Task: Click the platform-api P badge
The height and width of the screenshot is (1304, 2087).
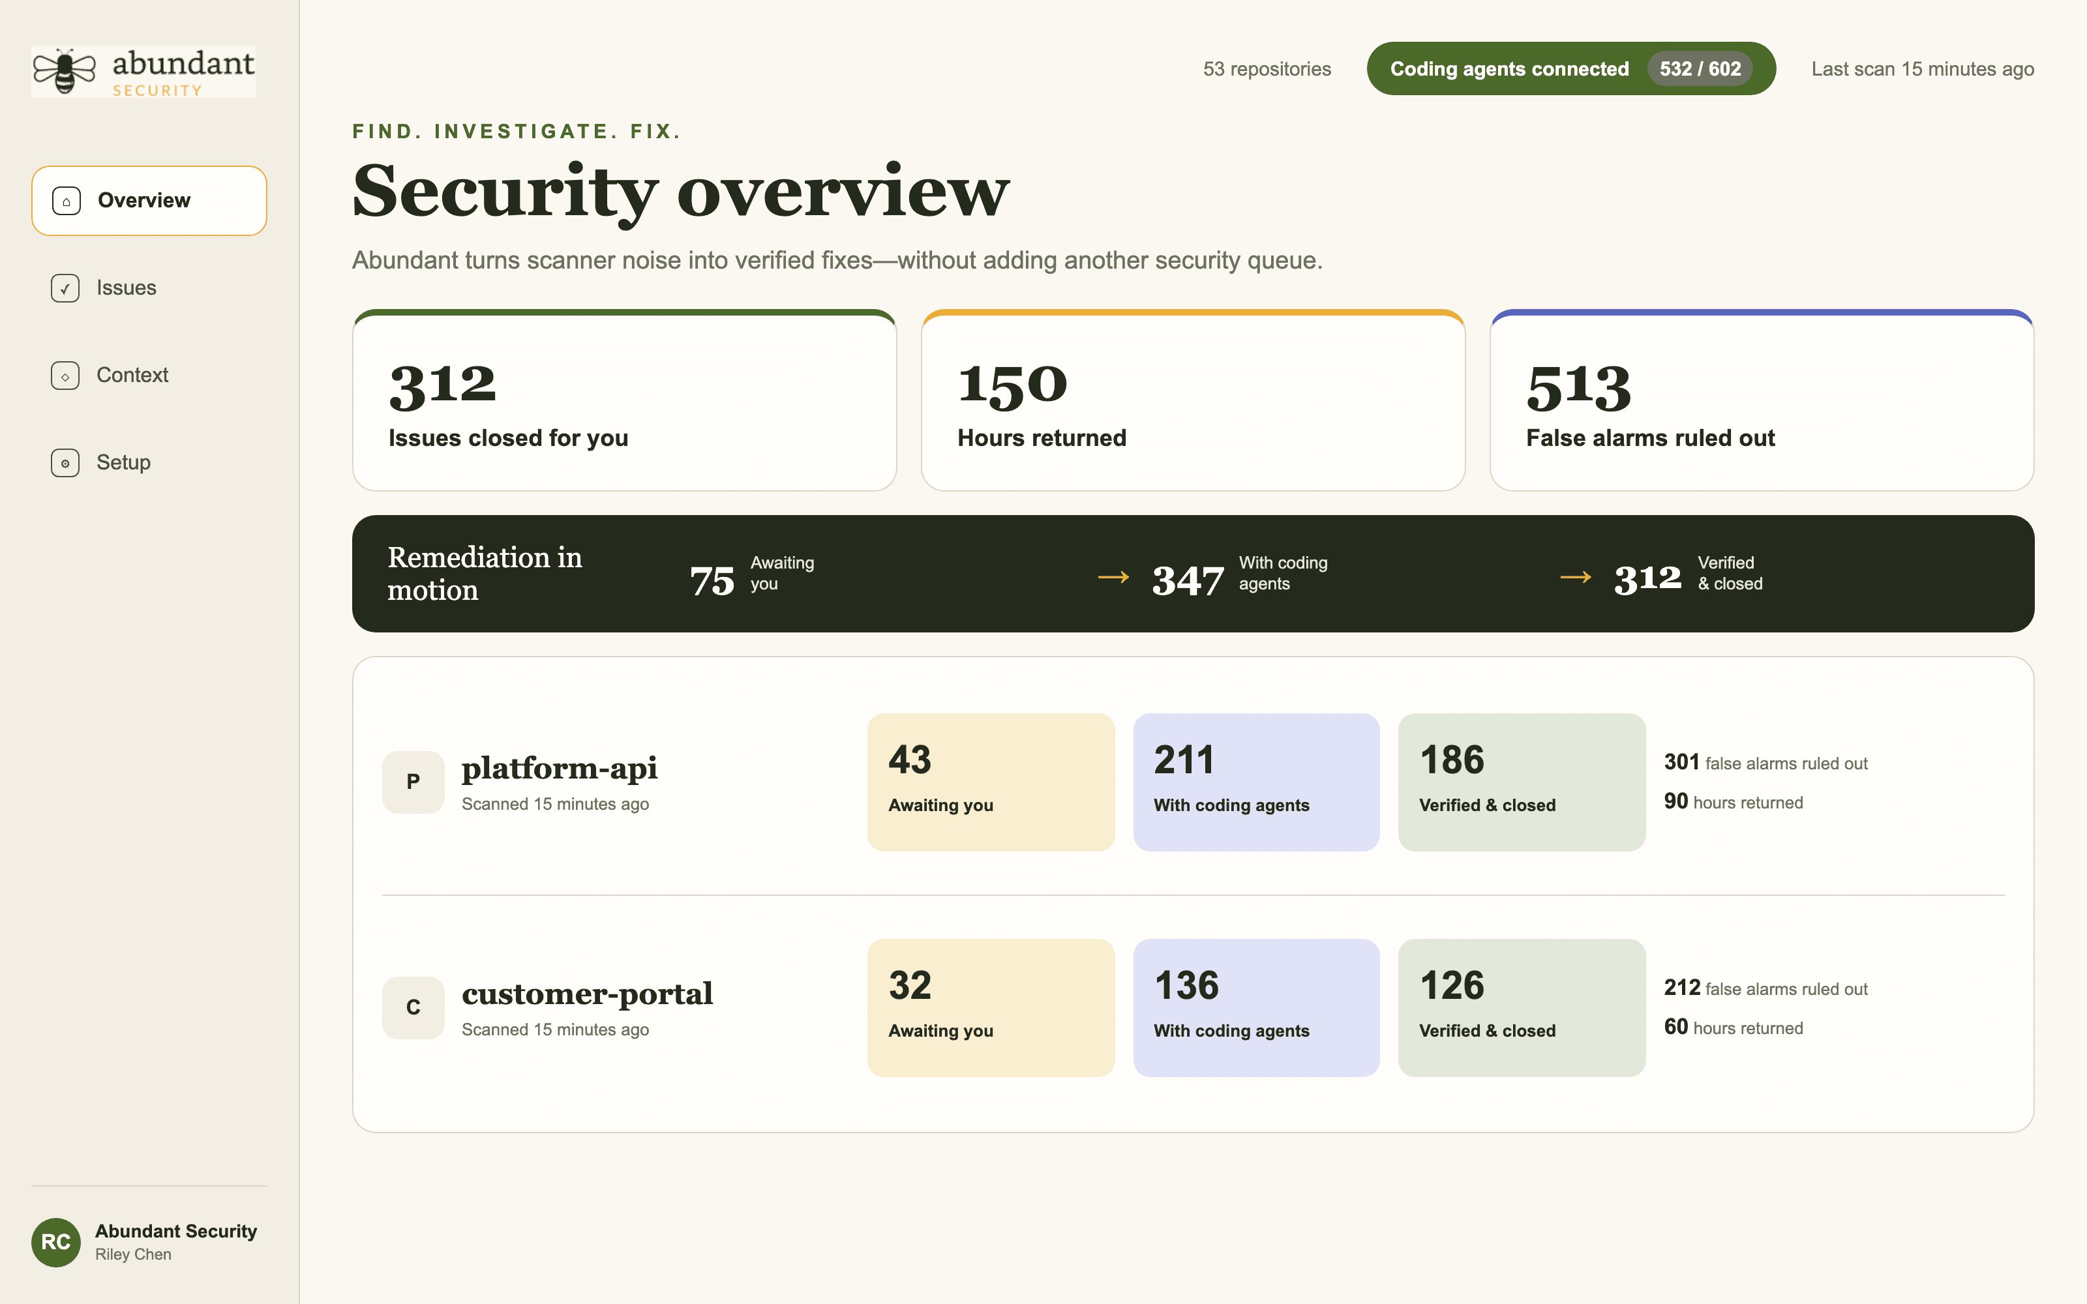Action: click(x=413, y=781)
